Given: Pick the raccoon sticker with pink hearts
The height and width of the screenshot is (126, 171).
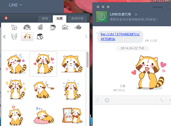Looking at the screenshot, I should (43, 64).
